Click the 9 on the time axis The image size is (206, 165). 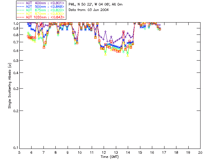(x=68, y=152)
